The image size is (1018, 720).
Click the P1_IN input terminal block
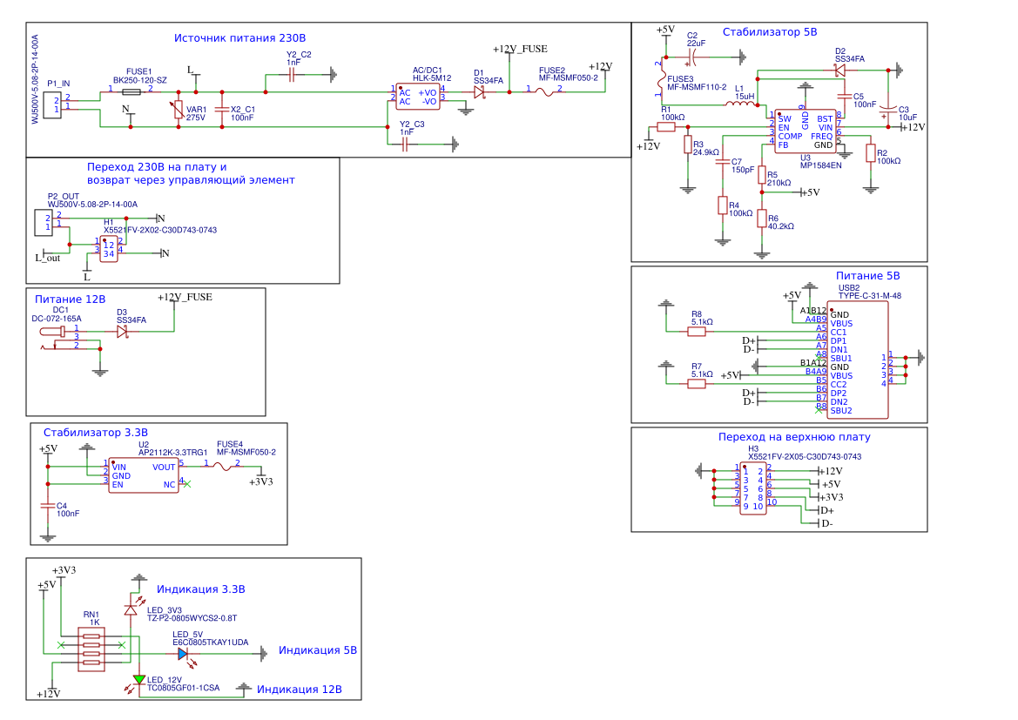tap(52, 104)
